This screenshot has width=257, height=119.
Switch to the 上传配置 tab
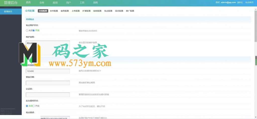(76, 11)
